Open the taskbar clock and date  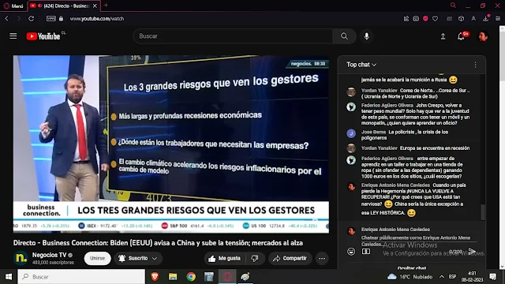coord(472,277)
